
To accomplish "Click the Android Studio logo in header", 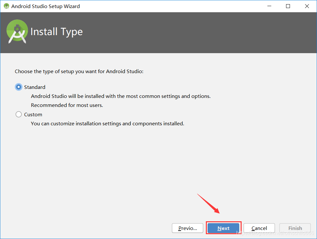I will tap(17, 31).
